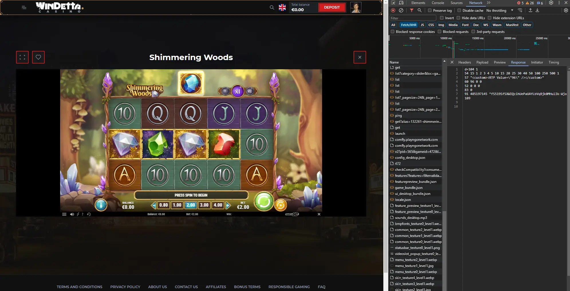Open the Headers tab
Viewport: 570px width, 291px height.
click(x=464, y=62)
